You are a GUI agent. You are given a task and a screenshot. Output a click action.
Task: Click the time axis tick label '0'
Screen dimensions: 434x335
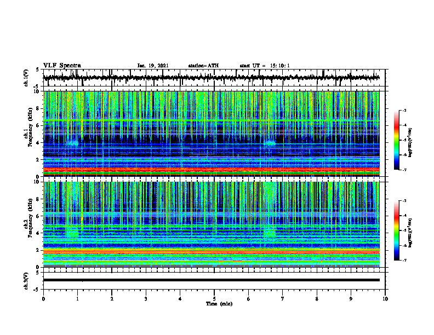pos(43,299)
